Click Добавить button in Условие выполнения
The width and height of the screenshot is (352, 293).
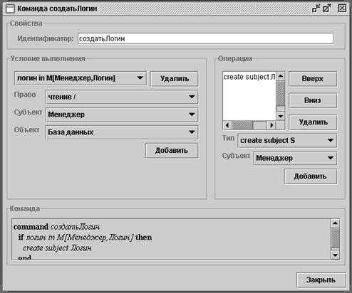(x=172, y=151)
